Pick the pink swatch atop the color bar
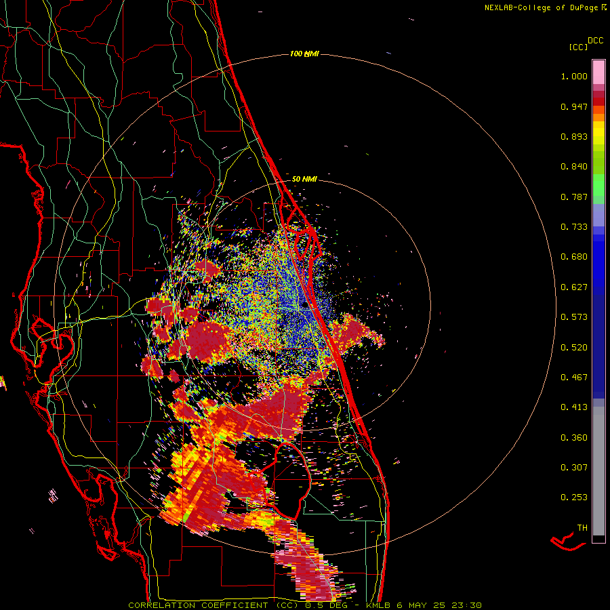Viewport: 610px width, 610px height. click(x=598, y=72)
